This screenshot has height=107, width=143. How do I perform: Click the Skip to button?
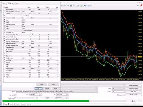point(48,98)
